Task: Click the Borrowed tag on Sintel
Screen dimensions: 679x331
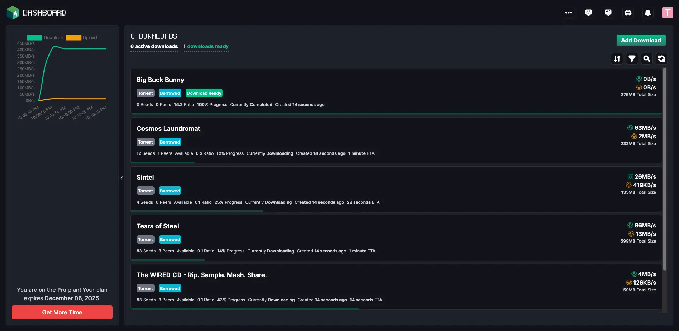Action: click(170, 191)
